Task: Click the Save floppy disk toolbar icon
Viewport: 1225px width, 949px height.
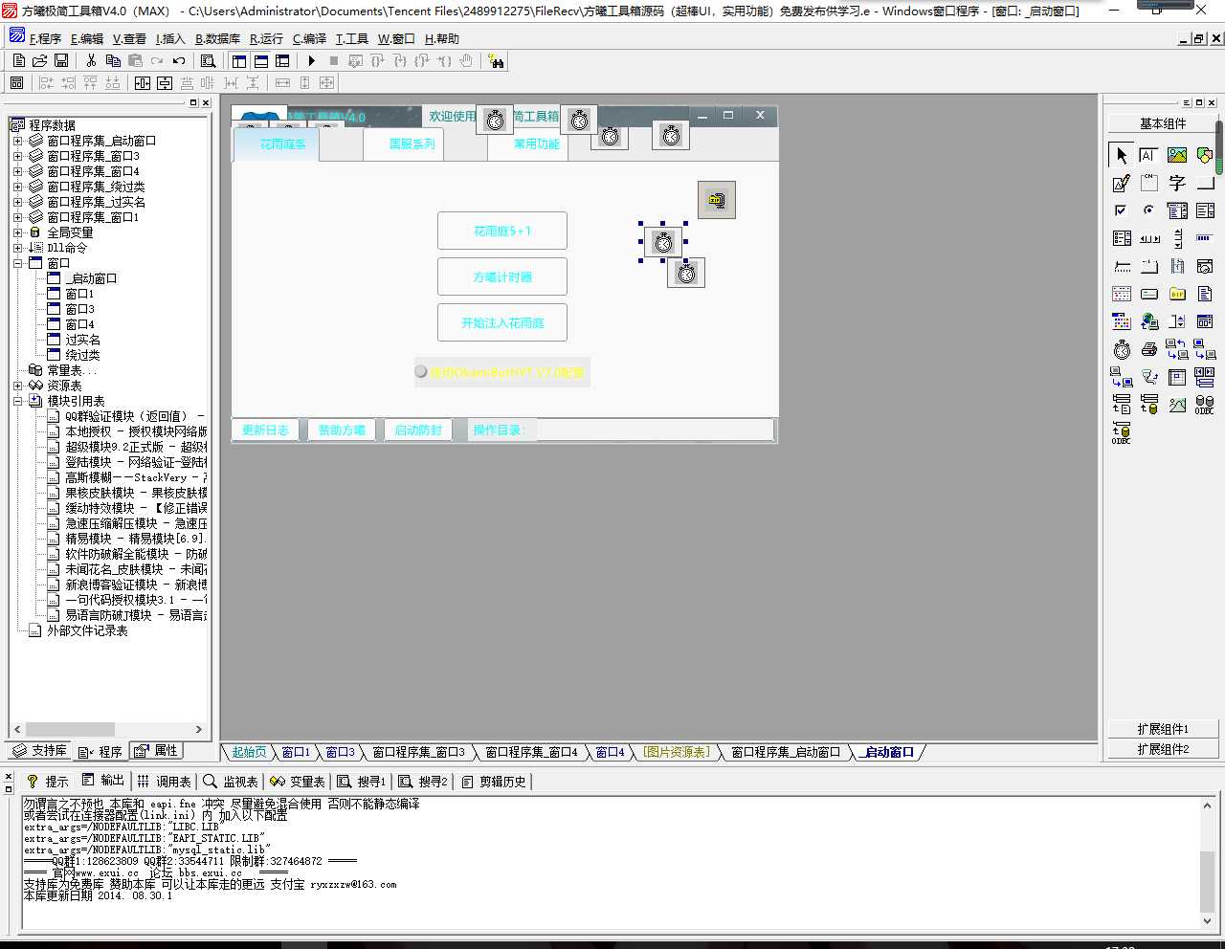Action: [61, 60]
